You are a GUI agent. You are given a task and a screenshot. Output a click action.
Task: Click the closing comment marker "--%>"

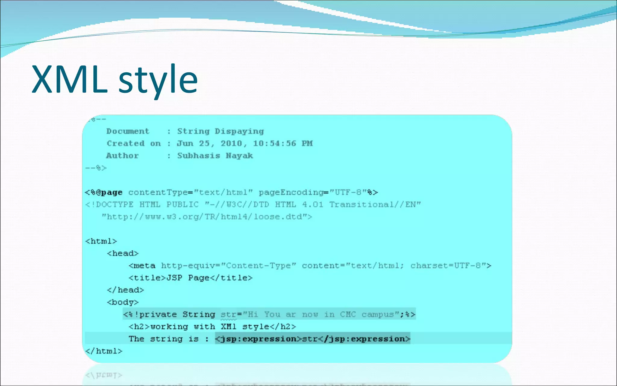coord(96,168)
